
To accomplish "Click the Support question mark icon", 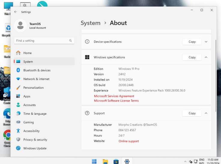I will (87, 113).
